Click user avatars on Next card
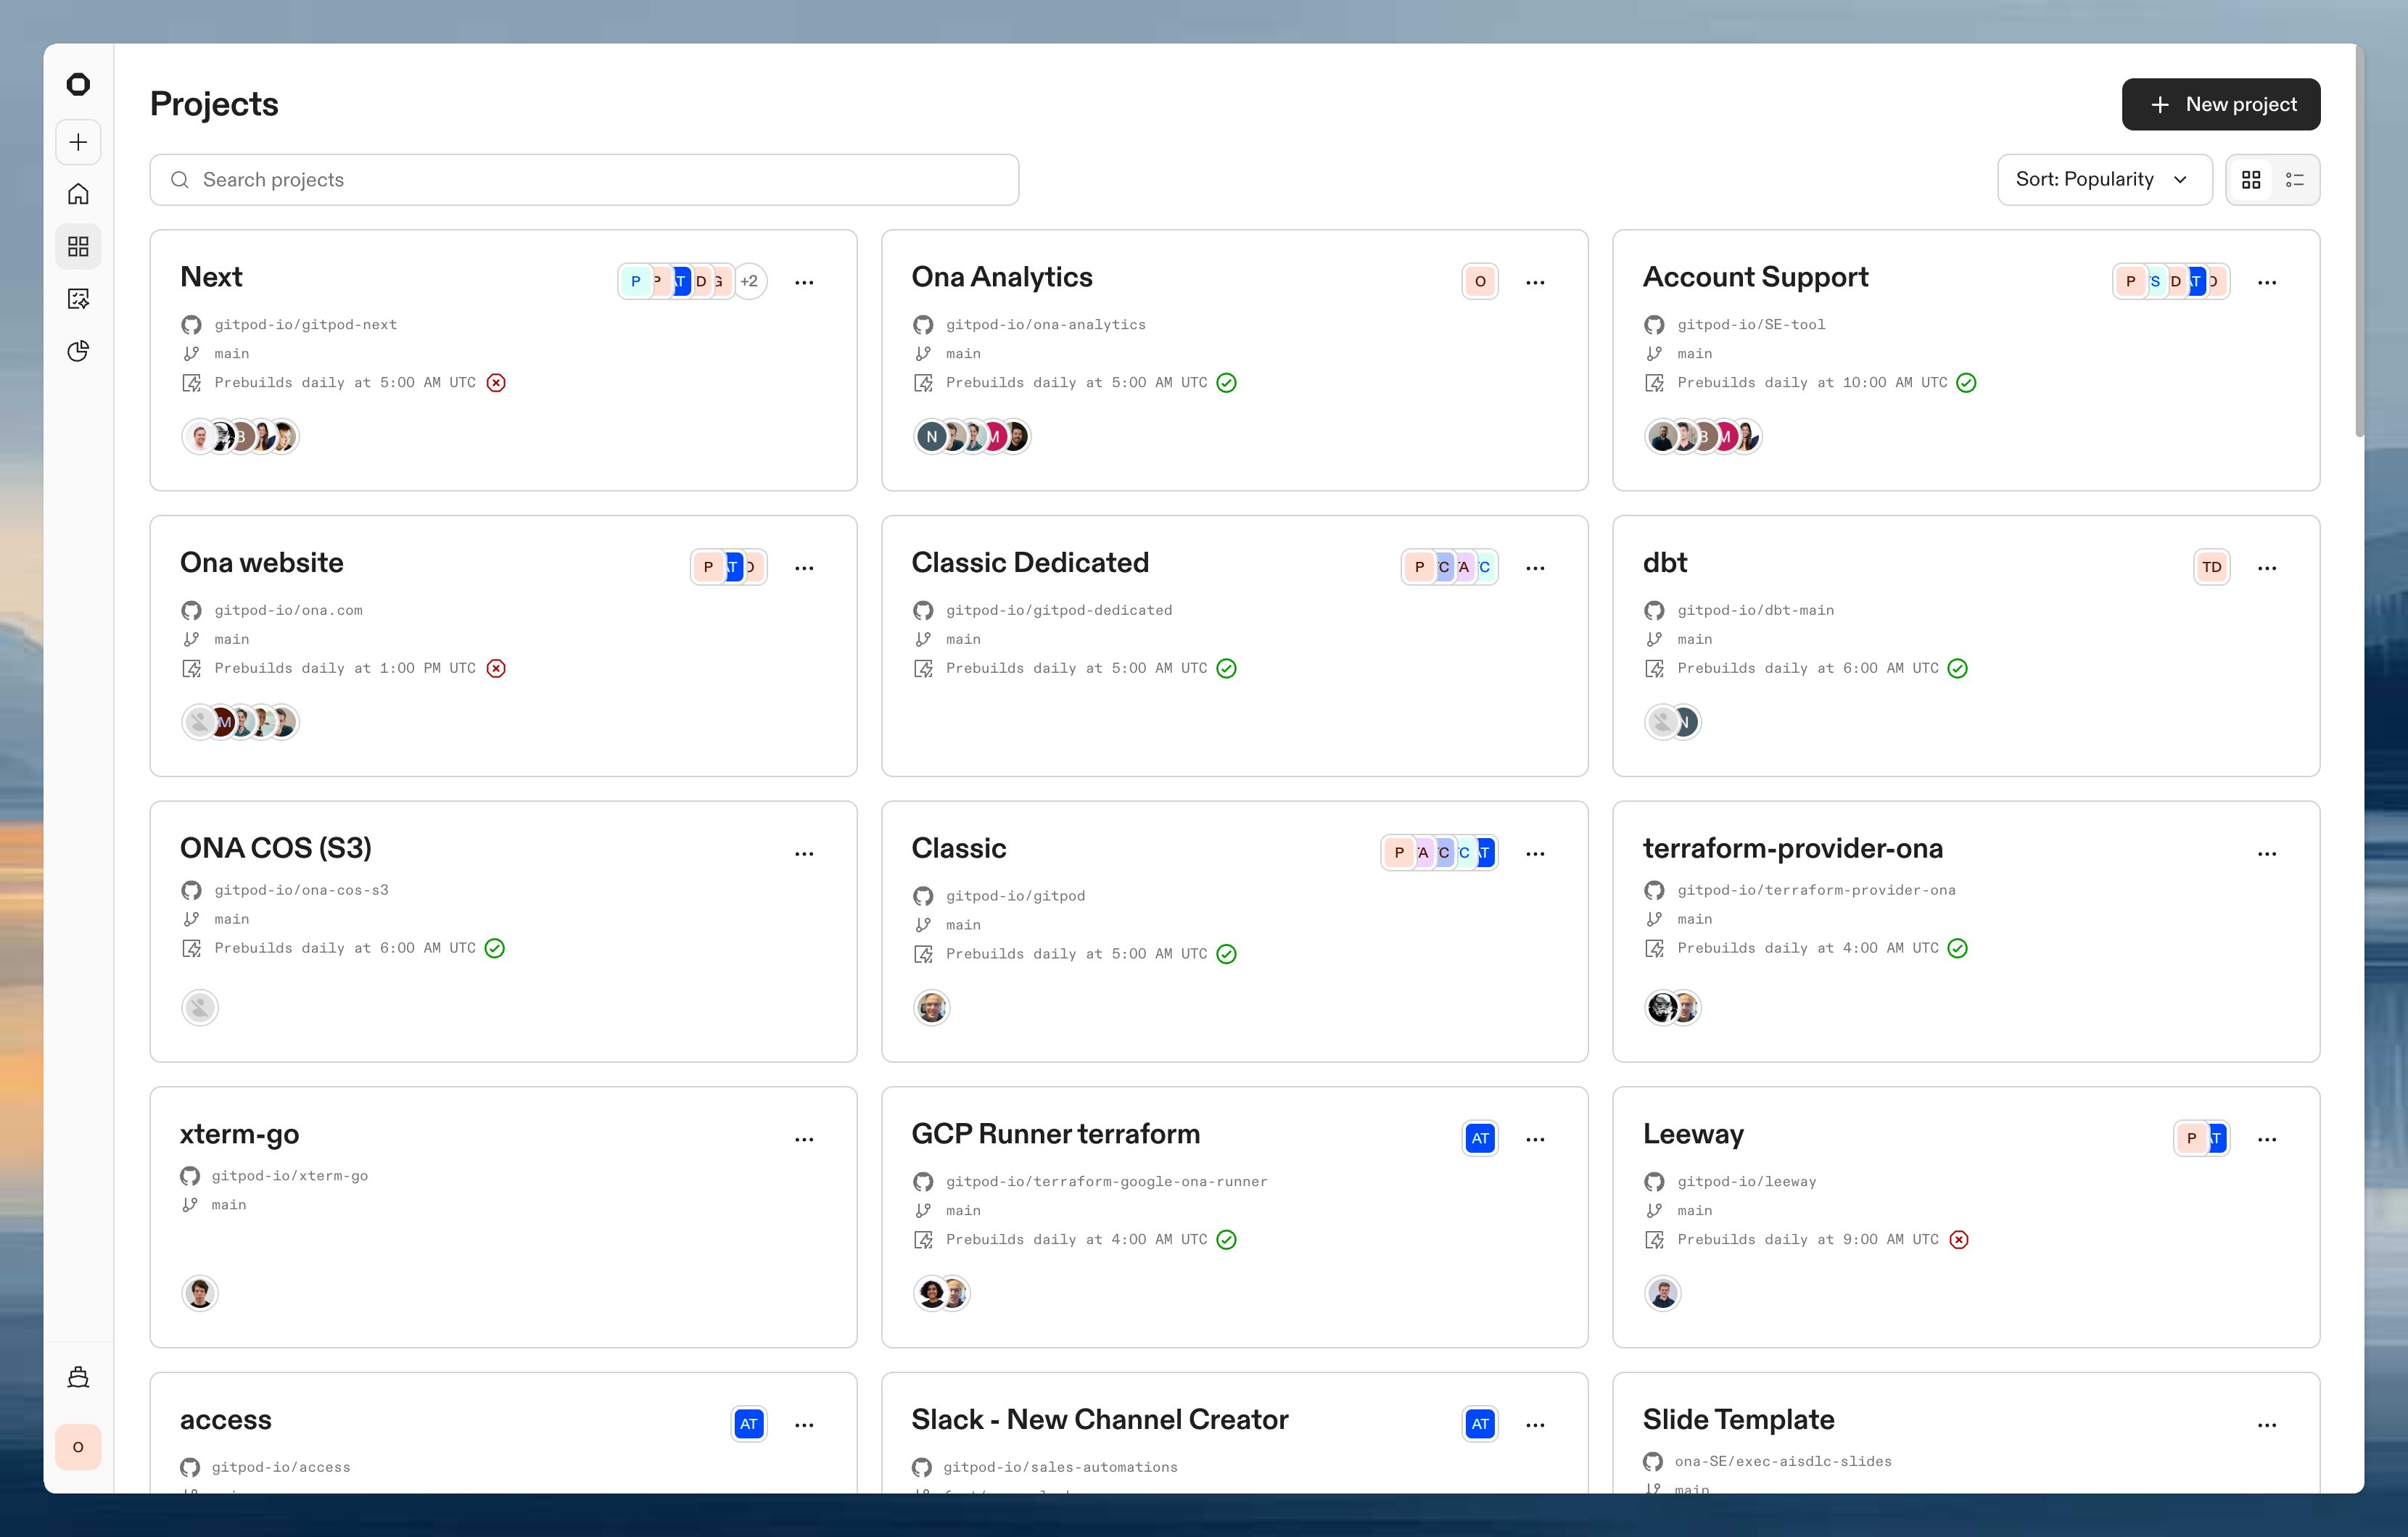Viewport: 2408px width, 1537px height. pyautogui.click(x=240, y=436)
